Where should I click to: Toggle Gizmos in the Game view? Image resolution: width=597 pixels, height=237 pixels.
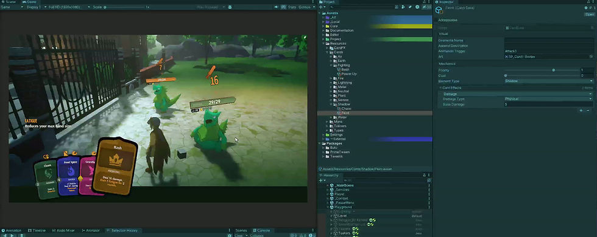pyautogui.click(x=304, y=7)
